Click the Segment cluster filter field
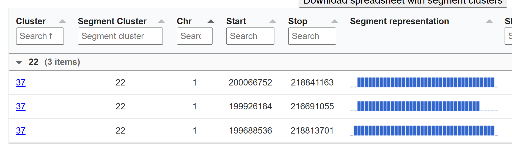The width and height of the screenshot is (512, 144). tap(120, 36)
